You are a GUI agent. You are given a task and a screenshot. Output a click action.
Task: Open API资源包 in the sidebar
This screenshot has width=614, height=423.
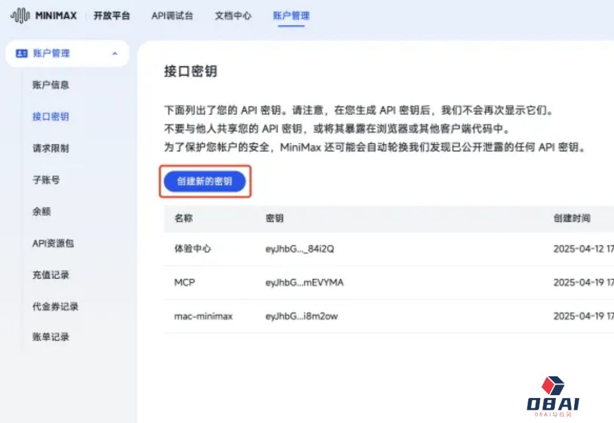coord(53,243)
